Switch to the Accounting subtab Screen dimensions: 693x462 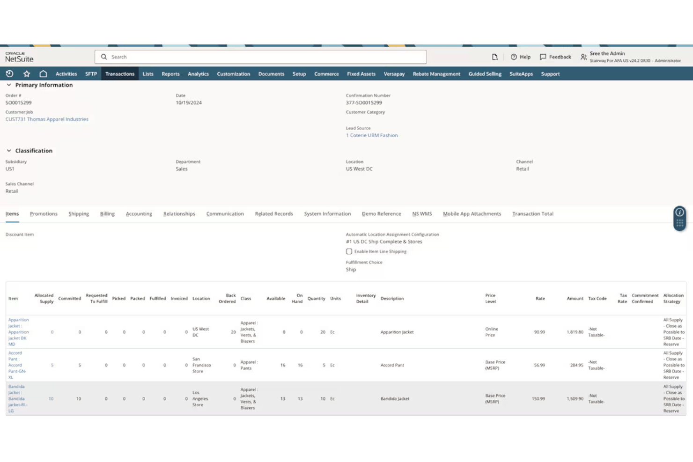click(x=139, y=214)
